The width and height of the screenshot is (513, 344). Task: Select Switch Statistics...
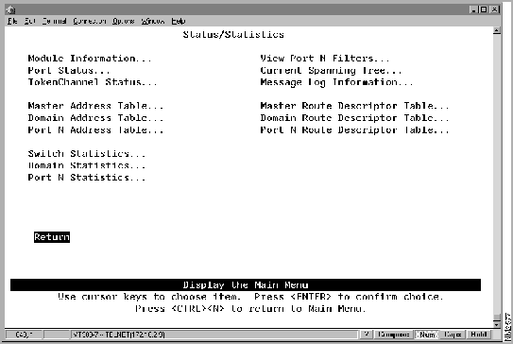click(87, 153)
